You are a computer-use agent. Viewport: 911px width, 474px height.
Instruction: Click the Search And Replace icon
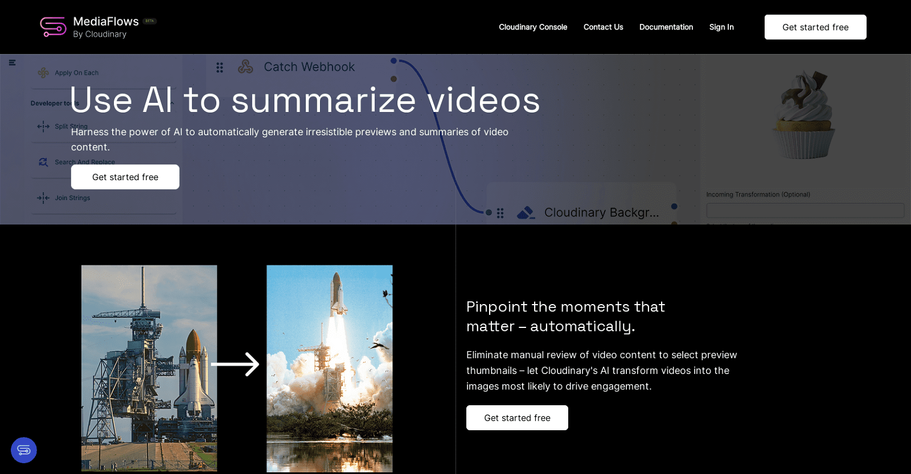[x=43, y=162]
